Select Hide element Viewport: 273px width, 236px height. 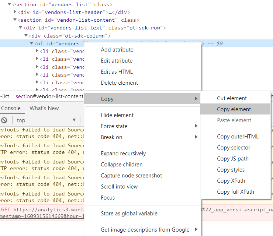pos(117,115)
